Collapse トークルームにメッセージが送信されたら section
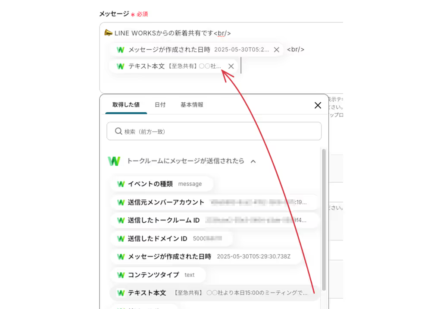431x309 pixels. tap(253, 161)
